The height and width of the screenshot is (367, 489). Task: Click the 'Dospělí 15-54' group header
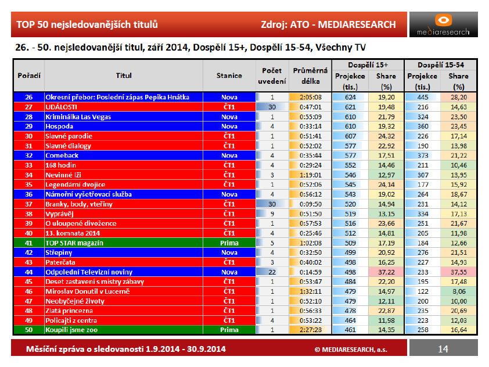[x=441, y=65]
